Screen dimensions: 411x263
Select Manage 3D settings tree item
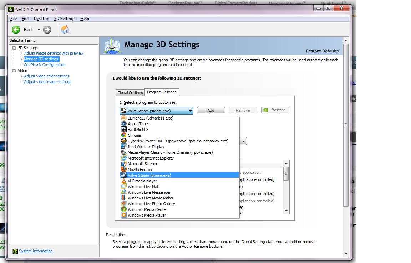point(41,59)
